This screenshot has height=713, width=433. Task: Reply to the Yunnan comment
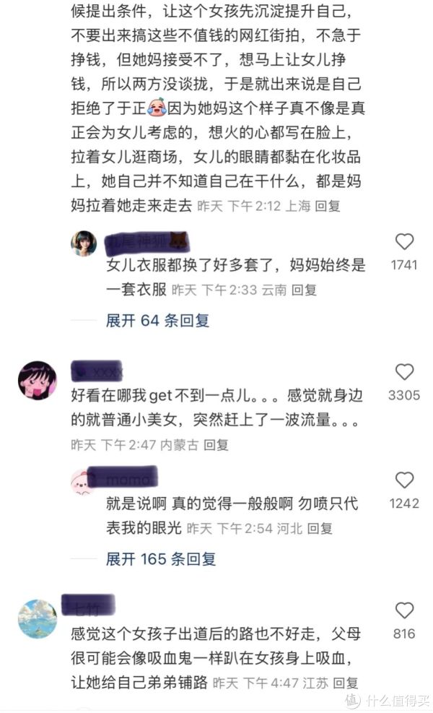[x=304, y=290]
